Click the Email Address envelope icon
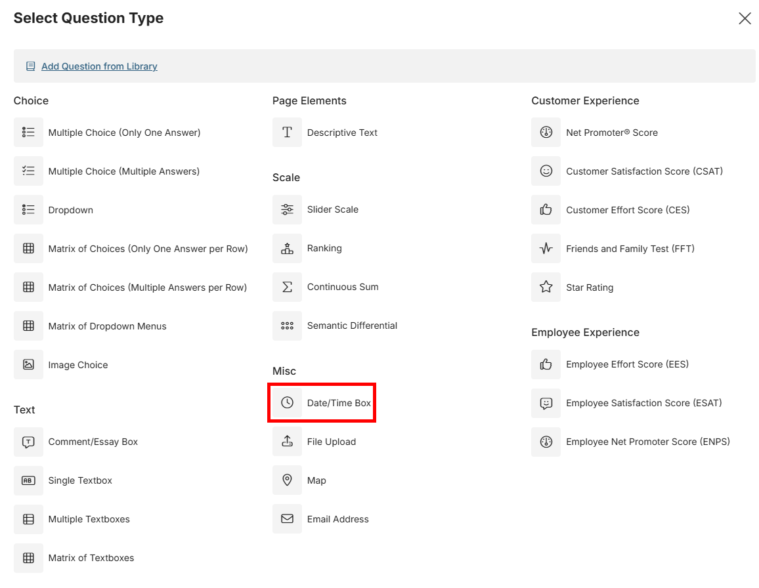 pyautogui.click(x=287, y=519)
